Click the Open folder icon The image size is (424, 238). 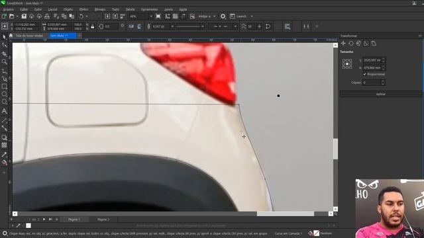12,16
